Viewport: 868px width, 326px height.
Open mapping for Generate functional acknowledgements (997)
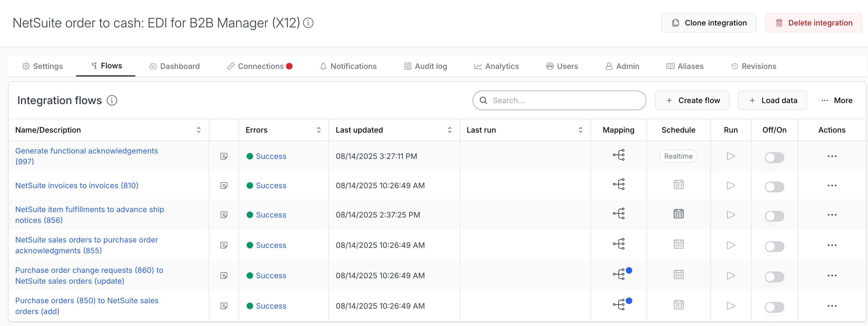[619, 155]
